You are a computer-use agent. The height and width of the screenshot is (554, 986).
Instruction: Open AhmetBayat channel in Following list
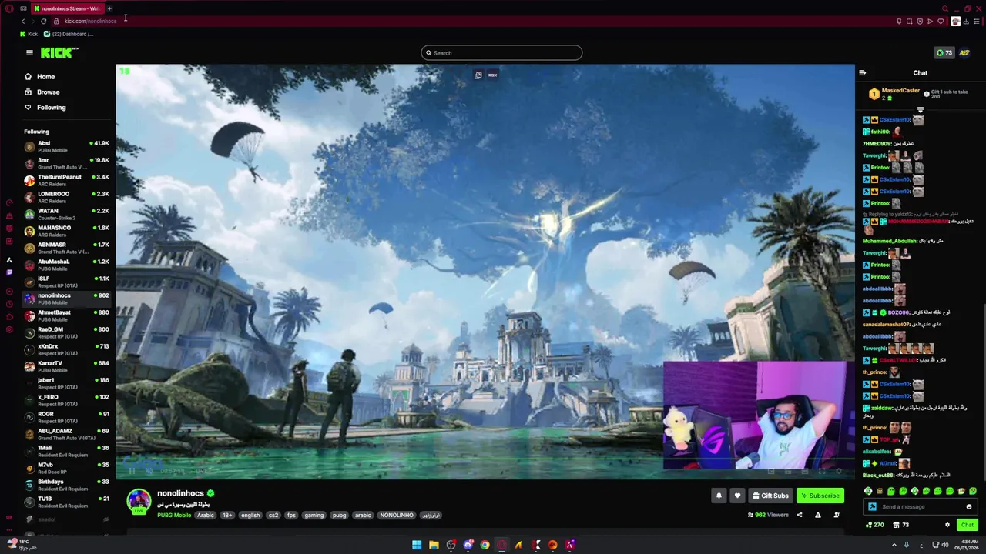pos(66,315)
